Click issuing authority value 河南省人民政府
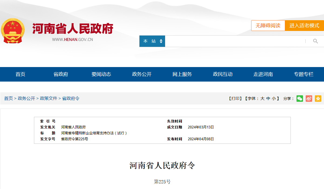The width and height of the screenshot is (324, 189). [x=73, y=127]
